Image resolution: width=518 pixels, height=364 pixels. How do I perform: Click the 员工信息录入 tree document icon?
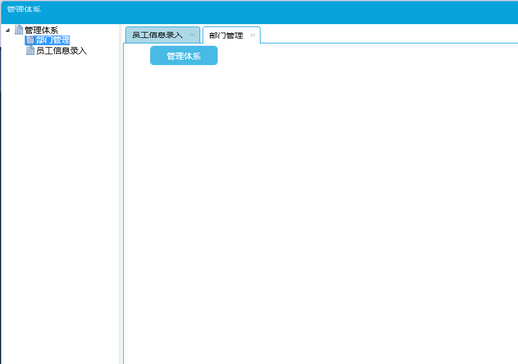pyautogui.click(x=30, y=51)
